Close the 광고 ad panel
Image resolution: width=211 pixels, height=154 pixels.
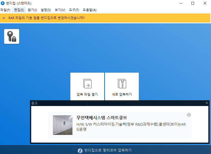pyautogui.click(x=207, y=103)
